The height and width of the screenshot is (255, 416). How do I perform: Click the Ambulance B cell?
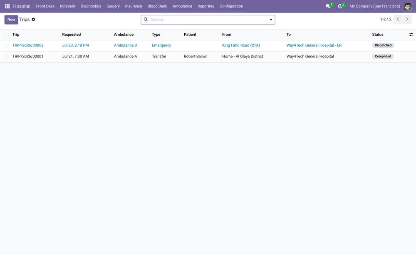(125, 45)
